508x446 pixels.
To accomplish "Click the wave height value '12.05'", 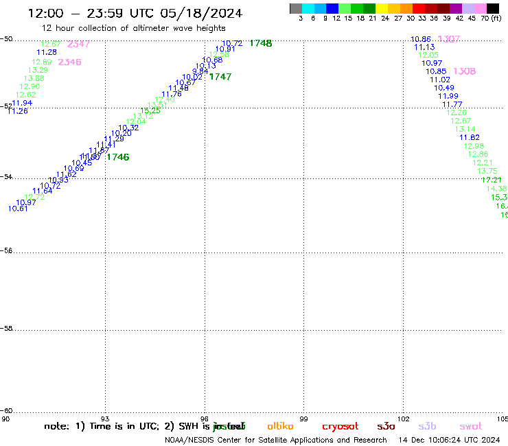I will click(x=428, y=55).
